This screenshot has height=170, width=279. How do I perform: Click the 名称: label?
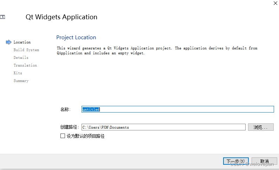pos(65,109)
